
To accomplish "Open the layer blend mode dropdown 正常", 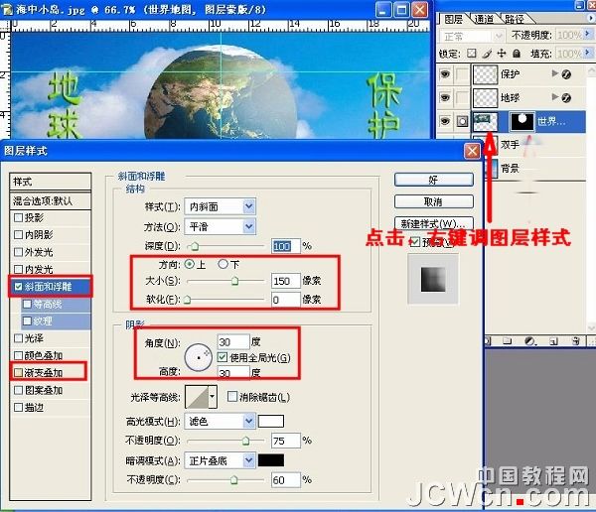I will click(x=473, y=37).
